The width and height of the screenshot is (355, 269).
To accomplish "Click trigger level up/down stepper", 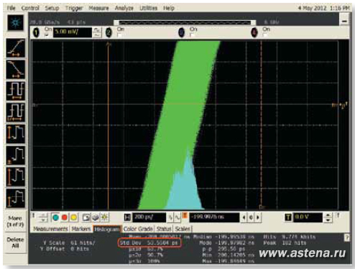I will [328, 217].
